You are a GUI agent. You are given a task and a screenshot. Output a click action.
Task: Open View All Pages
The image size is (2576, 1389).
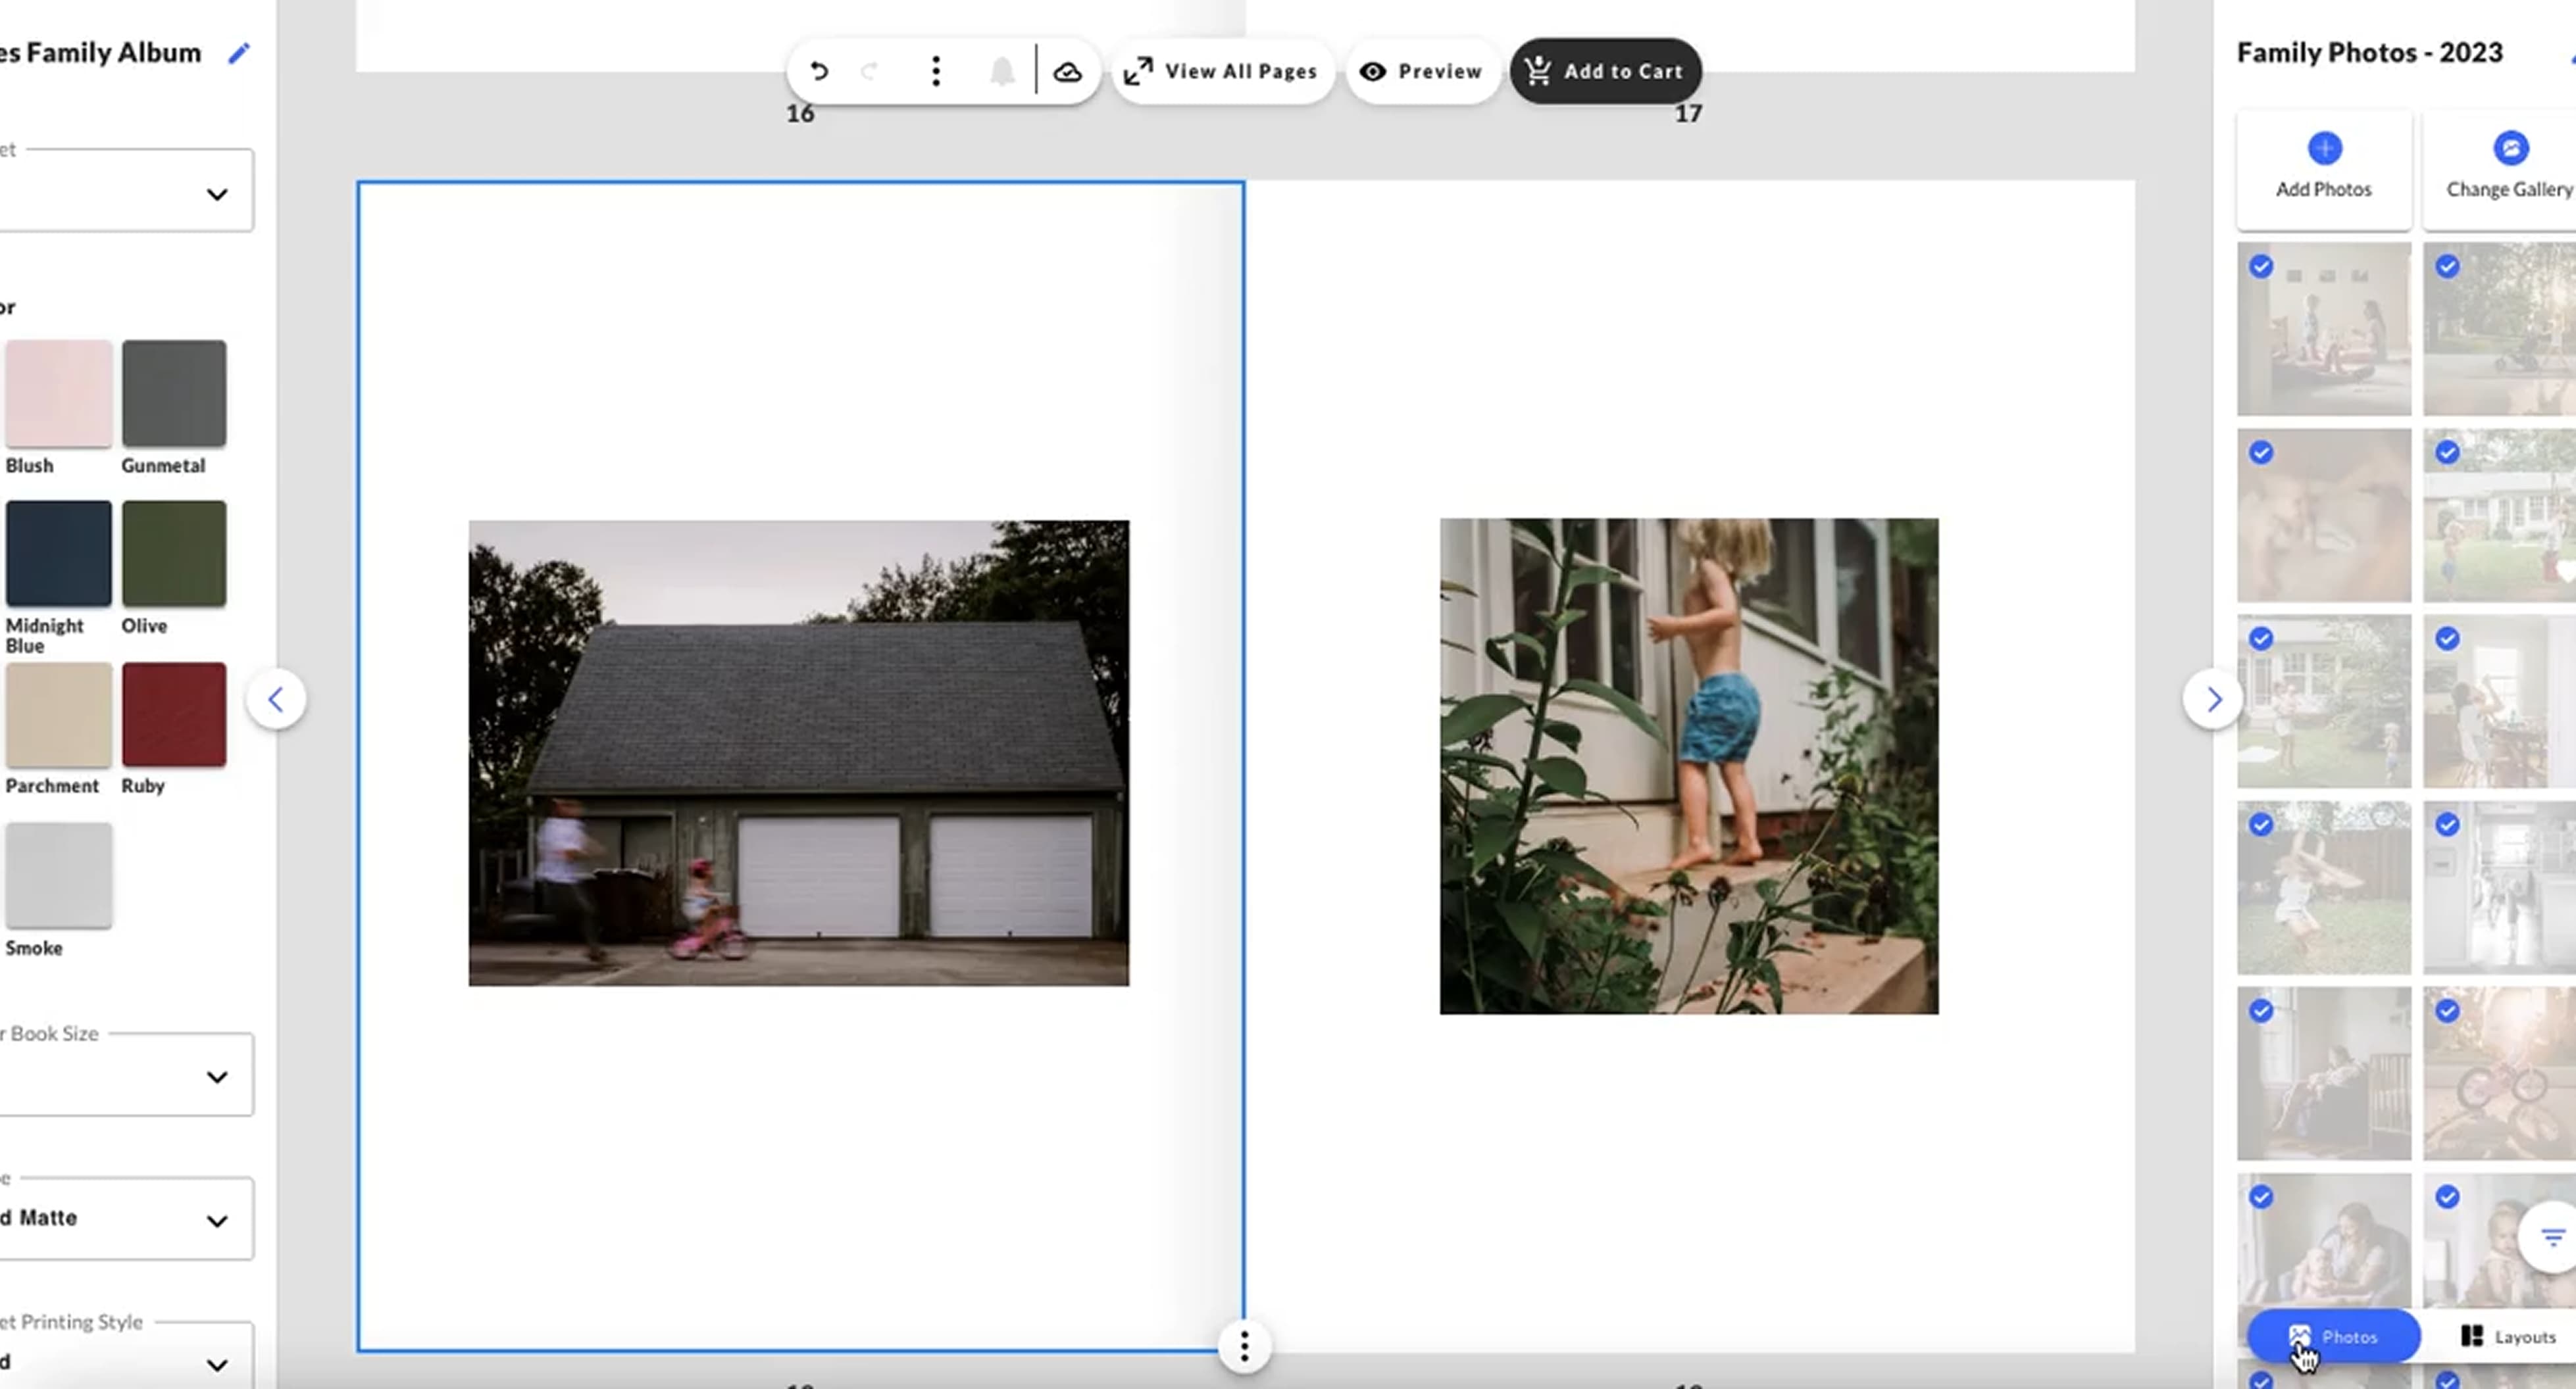(1221, 71)
